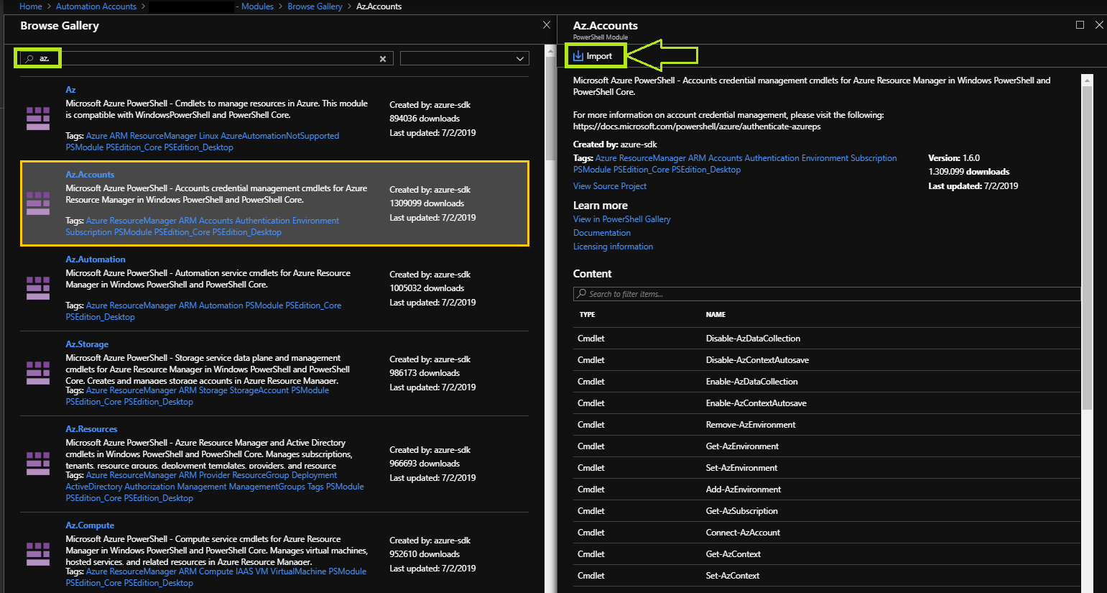Select the Enable-AzDataCollection cmdlet row
1107x593 pixels.
827,382
